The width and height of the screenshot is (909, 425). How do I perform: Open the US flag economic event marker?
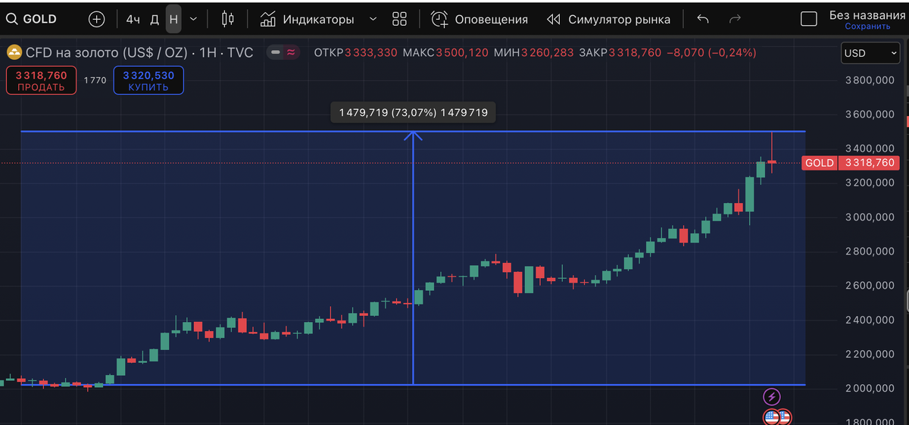click(x=771, y=417)
